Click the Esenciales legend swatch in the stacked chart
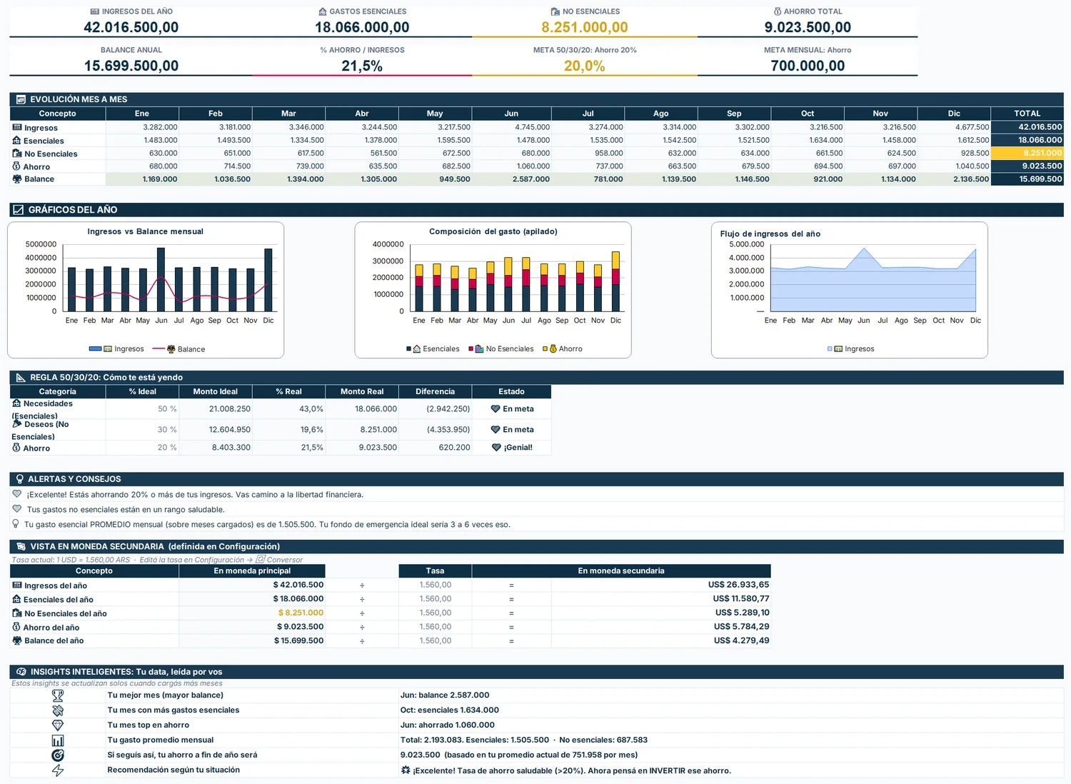The image size is (1071, 784). click(x=408, y=349)
